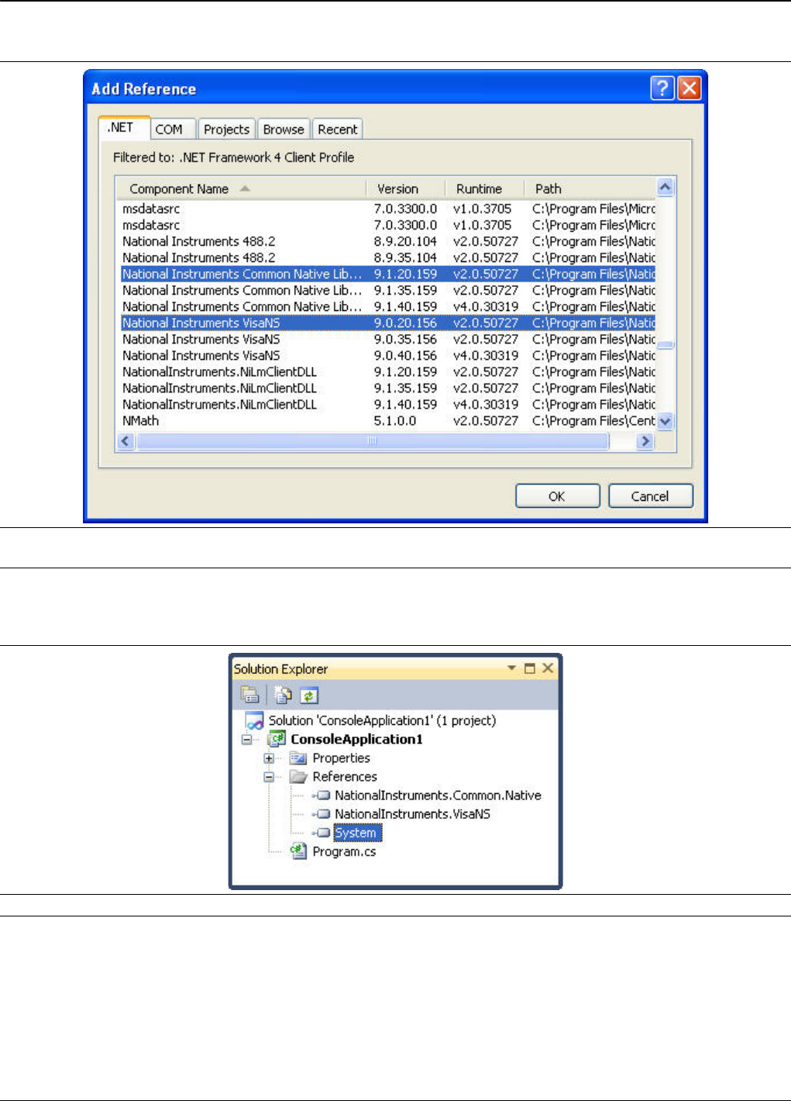This screenshot has height=1101, width=791.
Task: Click the Properties toolbar icon in Solution Explorer
Action: (x=249, y=695)
